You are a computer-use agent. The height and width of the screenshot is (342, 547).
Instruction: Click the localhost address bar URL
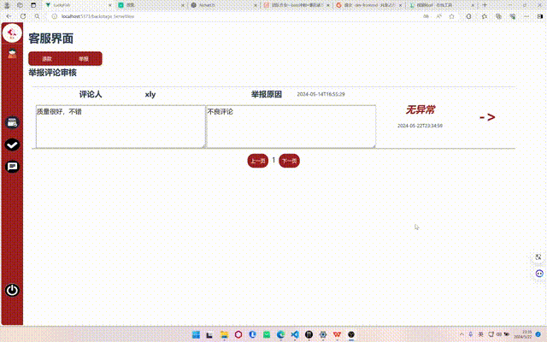(x=97, y=16)
